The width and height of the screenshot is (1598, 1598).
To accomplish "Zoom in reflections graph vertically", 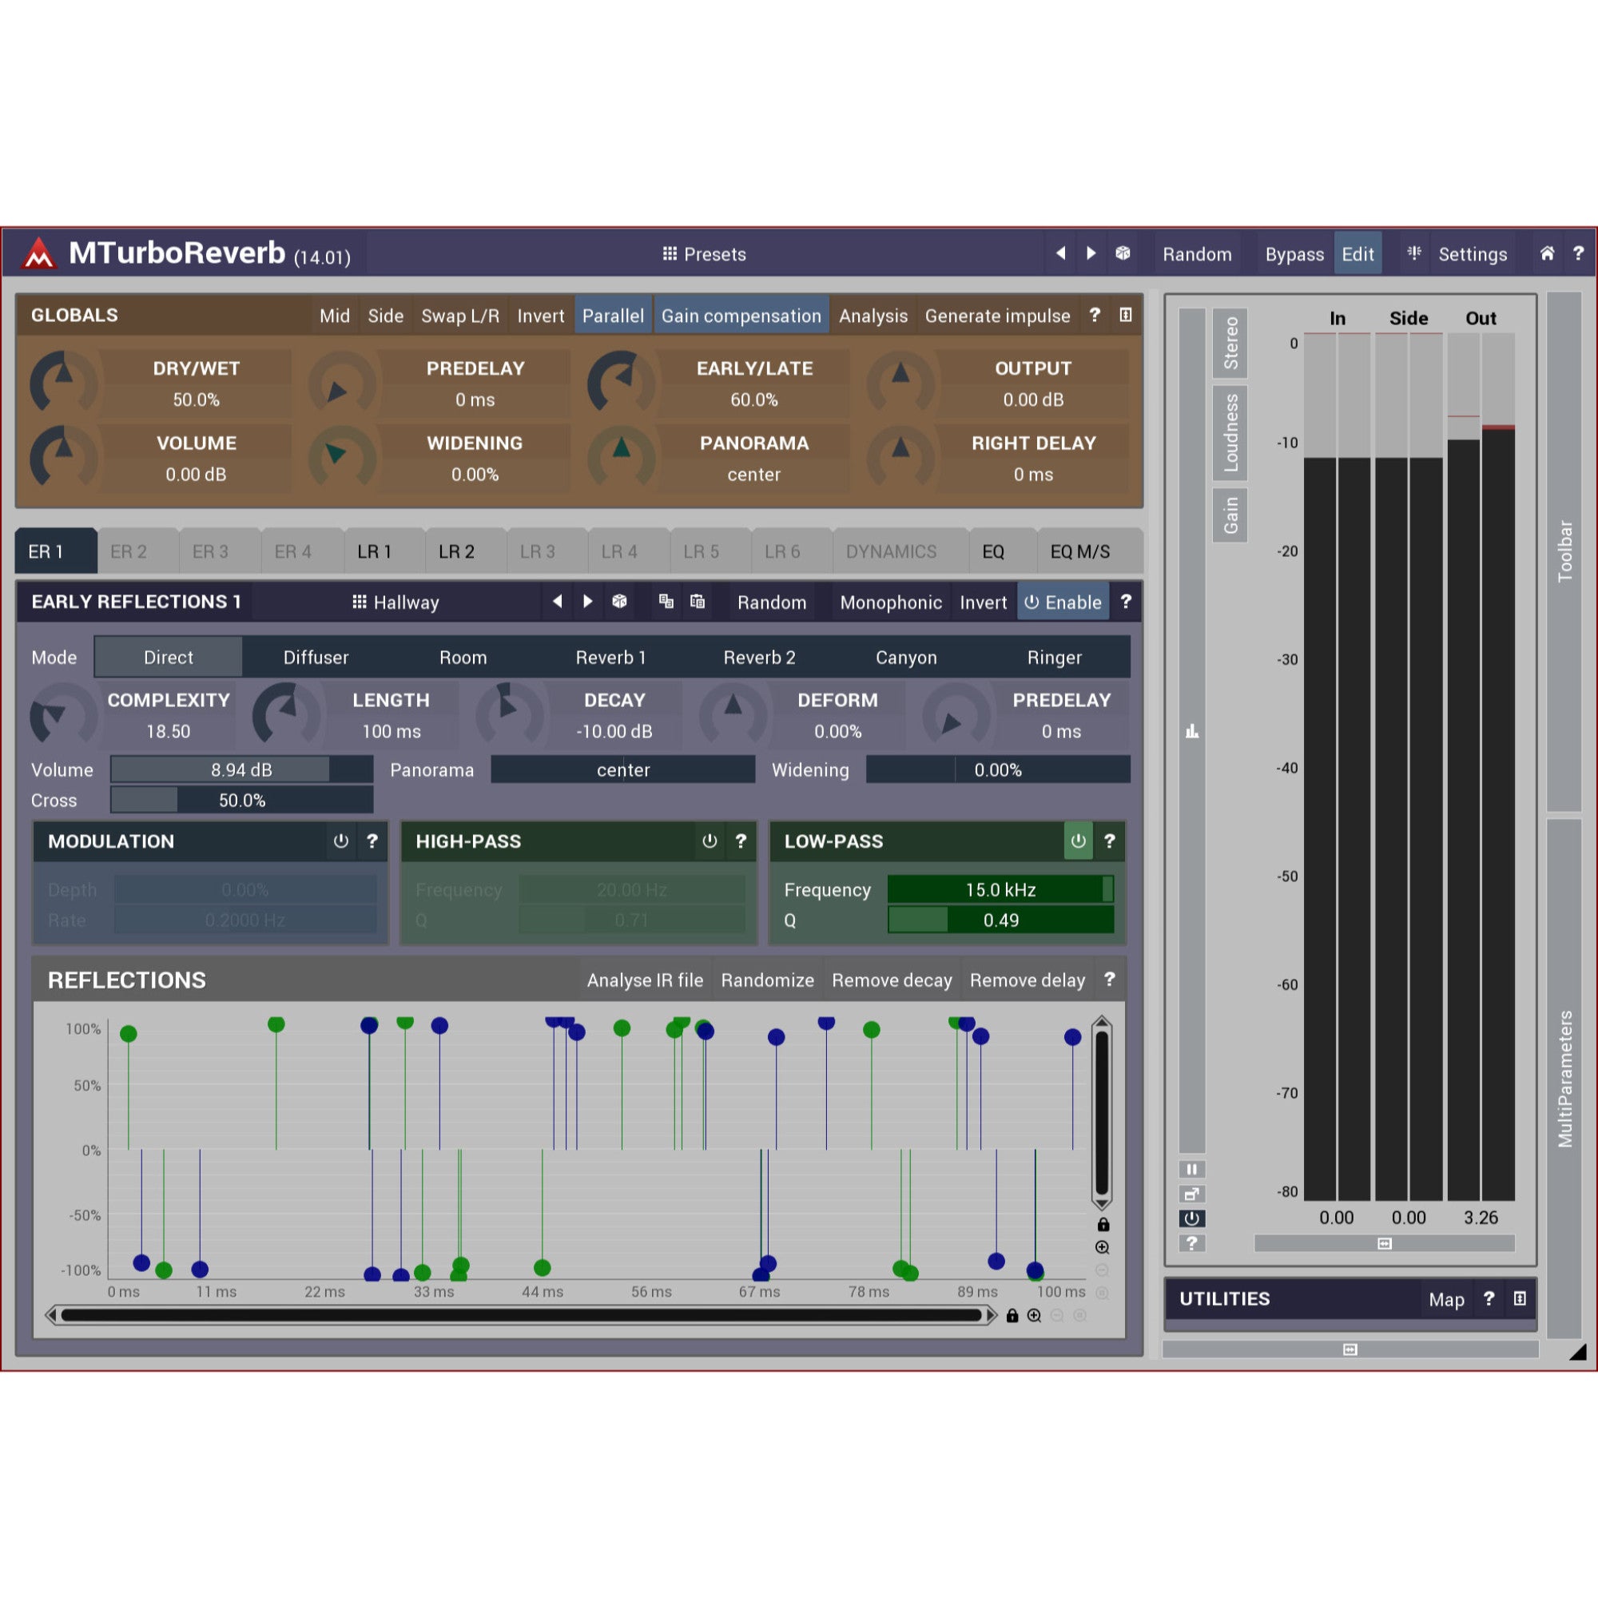I will coord(1102,1246).
